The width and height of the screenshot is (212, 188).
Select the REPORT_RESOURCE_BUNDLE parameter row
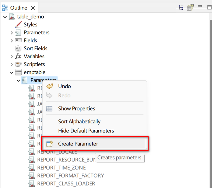click(66, 160)
